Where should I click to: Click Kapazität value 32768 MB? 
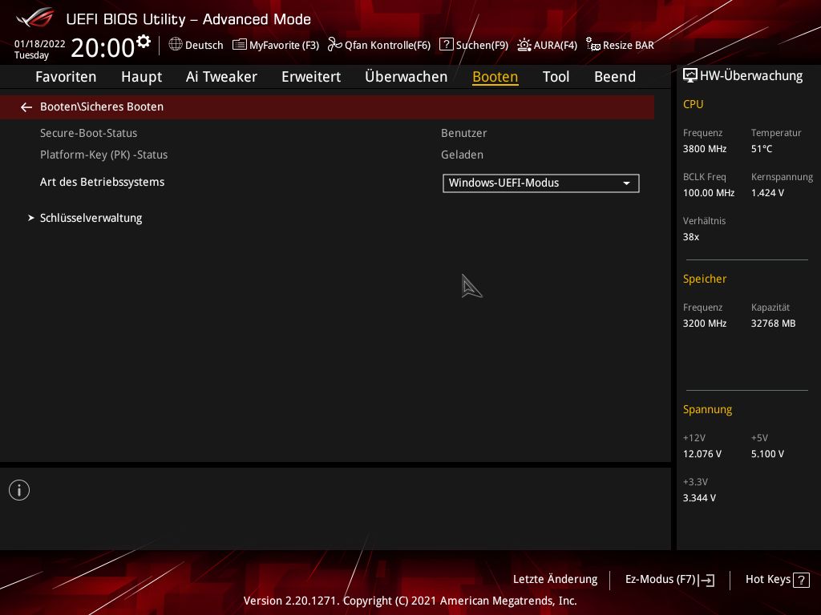click(774, 324)
